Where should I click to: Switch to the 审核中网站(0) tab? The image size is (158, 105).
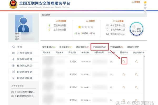point(49,47)
